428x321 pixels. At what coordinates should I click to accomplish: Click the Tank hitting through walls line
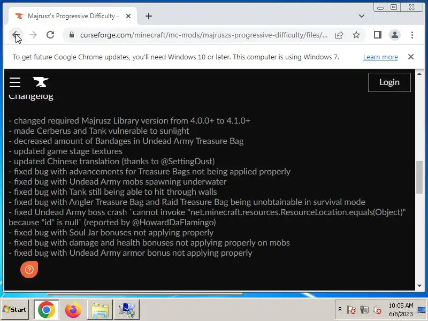coord(113,192)
